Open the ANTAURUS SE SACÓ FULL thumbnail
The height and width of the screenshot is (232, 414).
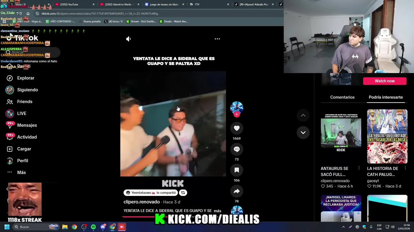pos(341,136)
